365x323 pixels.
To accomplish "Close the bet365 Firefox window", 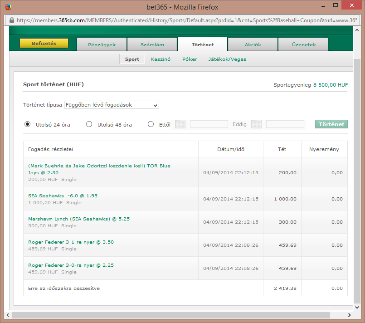I will click(x=351, y=5).
